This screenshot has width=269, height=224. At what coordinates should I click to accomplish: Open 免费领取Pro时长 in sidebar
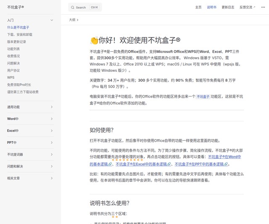click(19, 85)
